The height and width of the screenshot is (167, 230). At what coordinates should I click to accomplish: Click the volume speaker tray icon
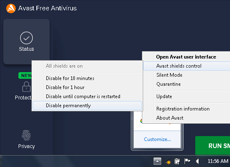coord(197,161)
